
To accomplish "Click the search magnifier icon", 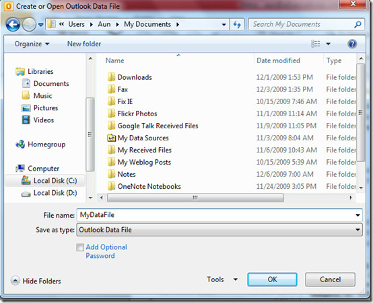I will [x=358, y=24].
